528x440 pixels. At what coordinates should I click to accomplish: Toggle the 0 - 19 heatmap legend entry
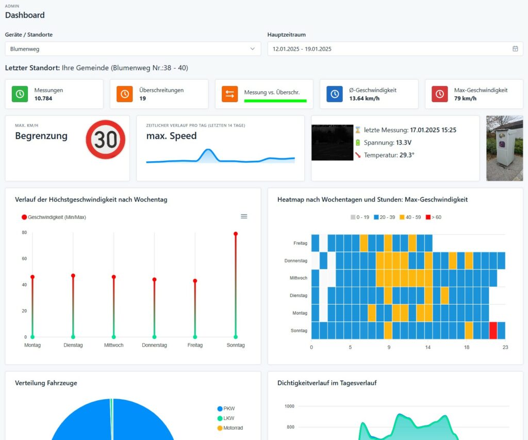tap(360, 217)
